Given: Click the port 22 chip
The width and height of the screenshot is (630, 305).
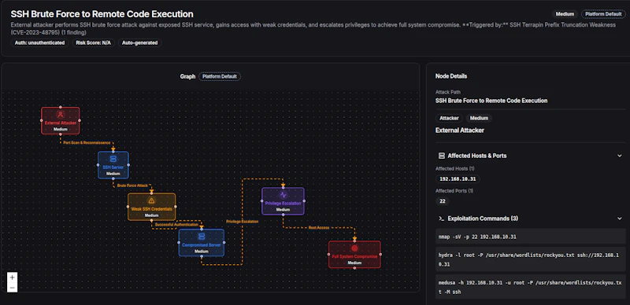Looking at the screenshot, I should tap(443, 201).
